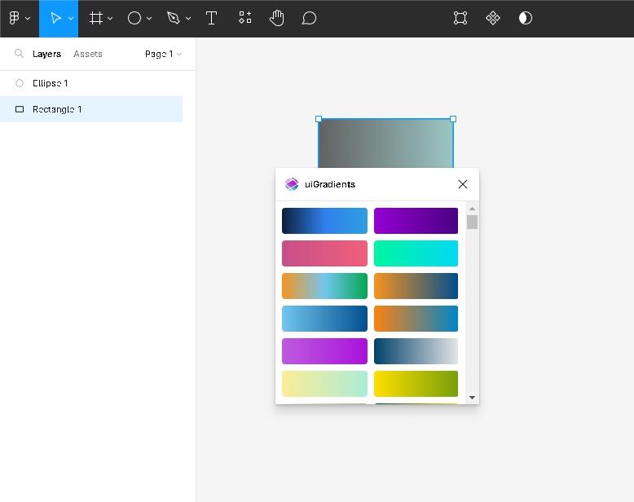Select the Move tool
Screen dimensions: 634x502
coord(55,18)
